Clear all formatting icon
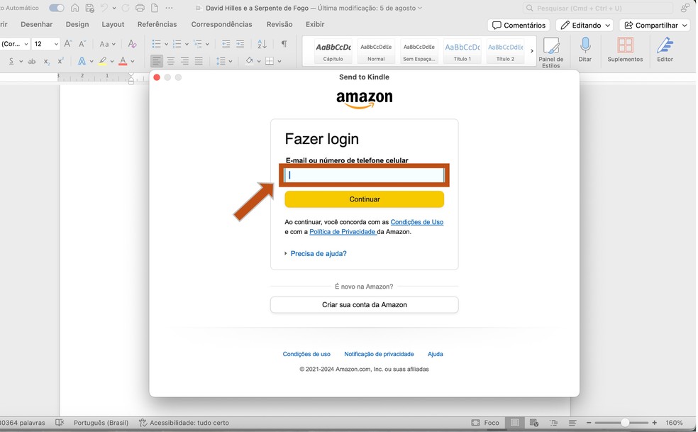The height and width of the screenshot is (432, 698). 132,44
